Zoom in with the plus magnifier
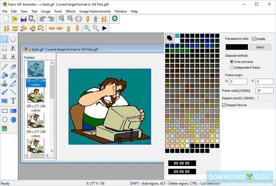276x186 pixels. (x=87, y=28)
